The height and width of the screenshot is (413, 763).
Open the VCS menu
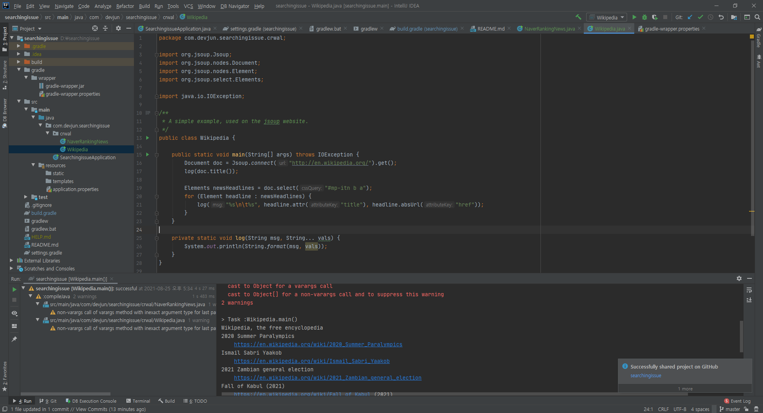[x=188, y=6]
